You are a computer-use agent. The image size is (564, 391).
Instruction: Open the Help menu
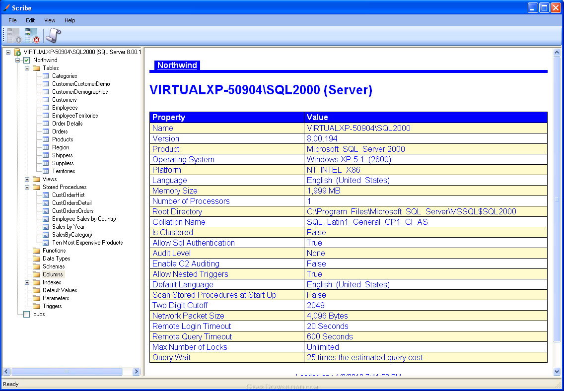[x=70, y=20]
